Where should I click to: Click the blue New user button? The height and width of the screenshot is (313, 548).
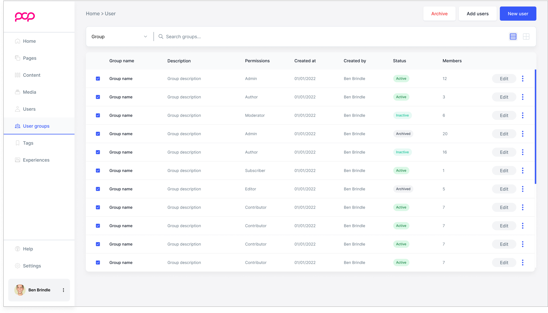click(x=518, y=14)
